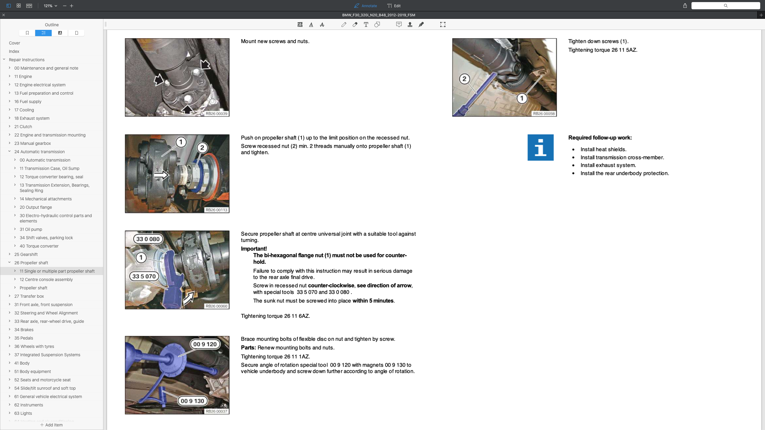
Task: Open 12 Centre console assembly entry
Action: (x=46, y=279)
